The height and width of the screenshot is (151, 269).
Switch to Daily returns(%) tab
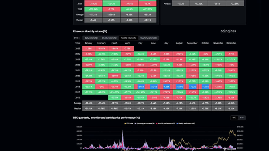click(91, 38)
